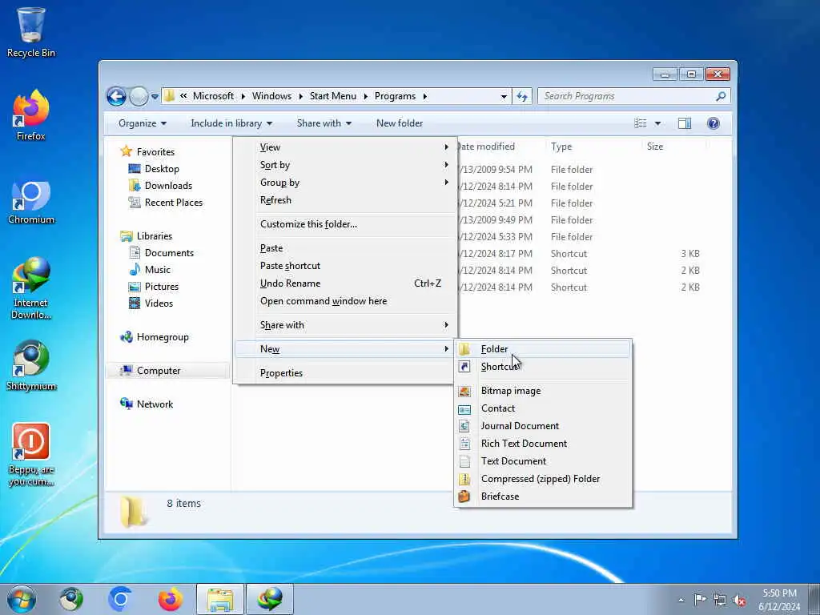
Task: Expand the View submenu
Action: click(344, 147)
